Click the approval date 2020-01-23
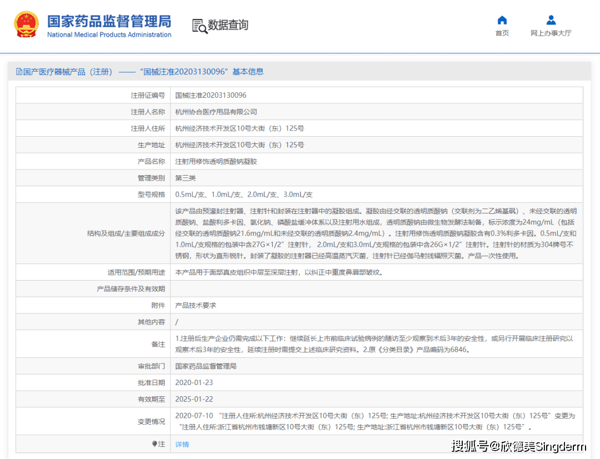 pyautogui.click(x=194, y=383)
